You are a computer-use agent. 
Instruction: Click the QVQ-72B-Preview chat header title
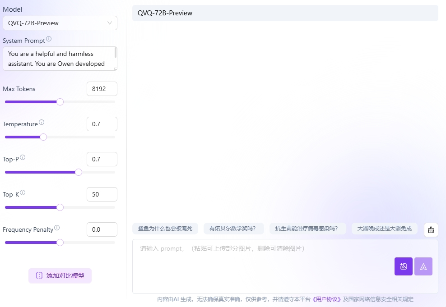pyautogui.click(x=165, y=13)
